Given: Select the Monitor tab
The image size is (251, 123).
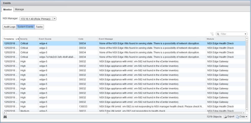Looking at the screenshot, I should pos(7,10).
